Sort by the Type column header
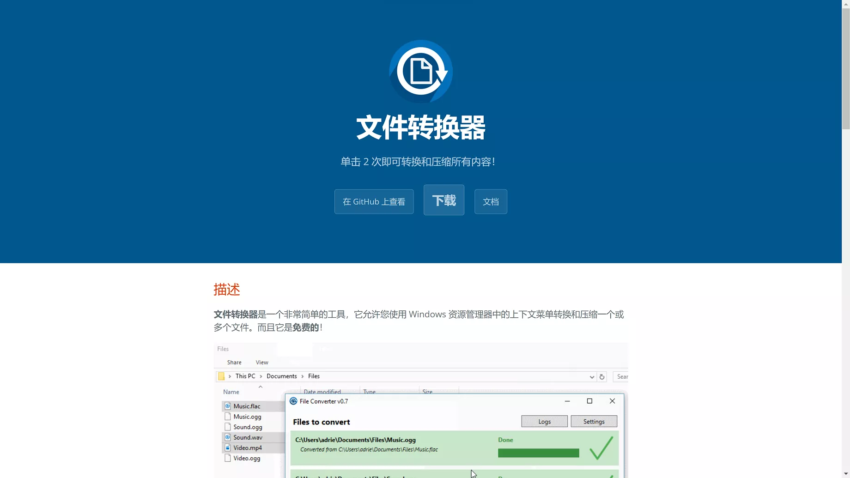Screen dimensions: 850x478 tap(369, 392)
